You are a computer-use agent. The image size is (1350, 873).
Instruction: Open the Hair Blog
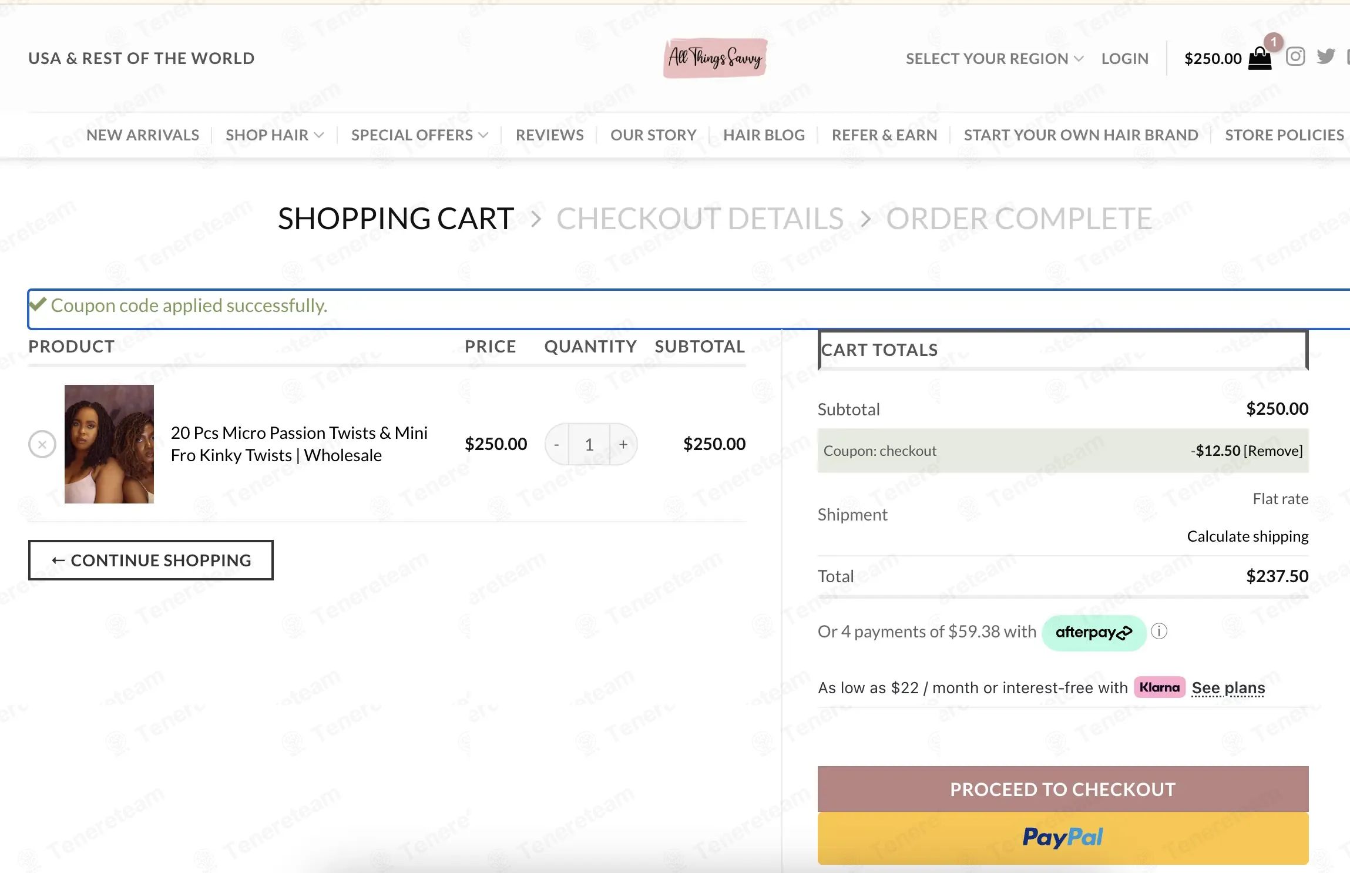pos(764,135)
